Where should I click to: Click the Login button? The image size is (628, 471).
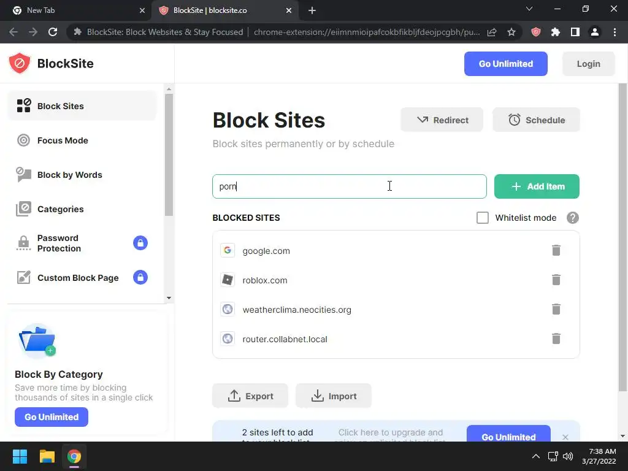click(x=588, y=64)
